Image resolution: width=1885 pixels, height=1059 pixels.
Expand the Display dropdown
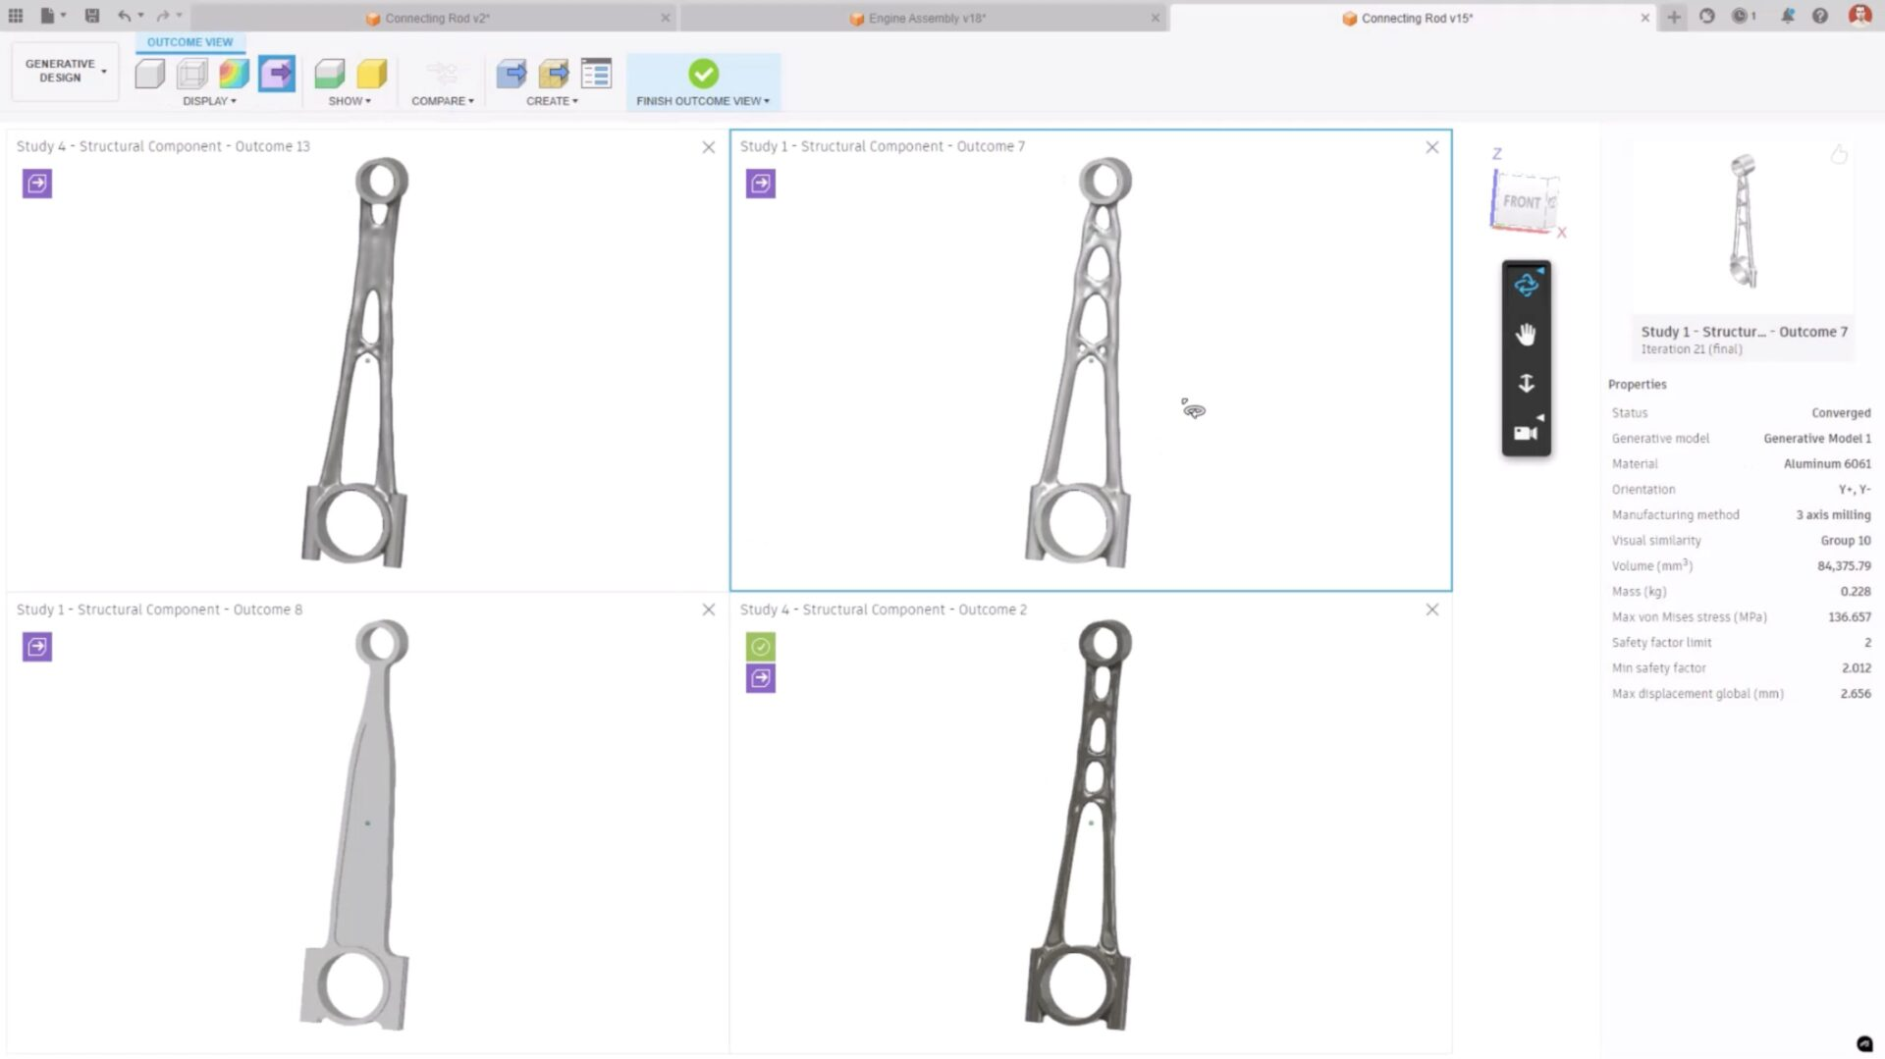point(209,100)
